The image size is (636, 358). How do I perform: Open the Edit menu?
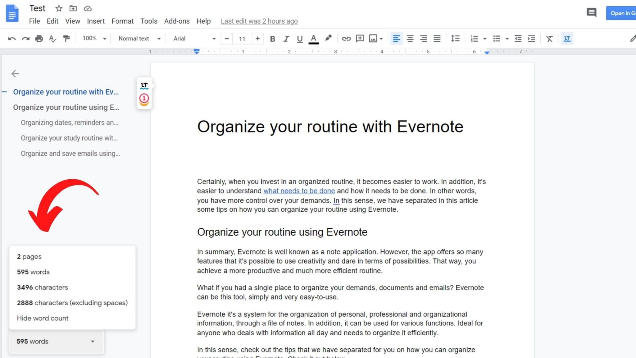click(x=52, y=21)
